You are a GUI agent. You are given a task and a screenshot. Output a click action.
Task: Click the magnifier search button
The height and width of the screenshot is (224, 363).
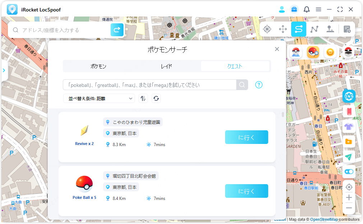[242, 85]
